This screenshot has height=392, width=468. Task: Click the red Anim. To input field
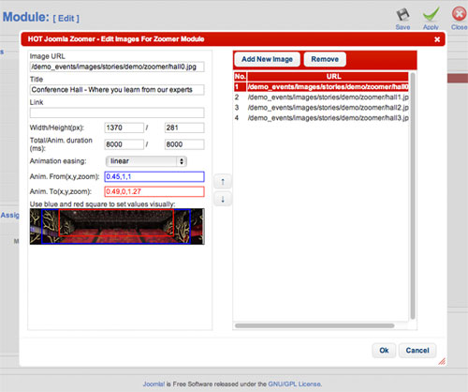click(154, 191)
